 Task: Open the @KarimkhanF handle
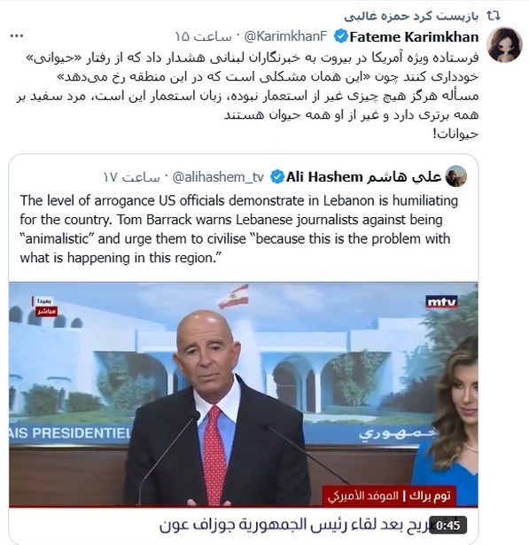point(285,36)
